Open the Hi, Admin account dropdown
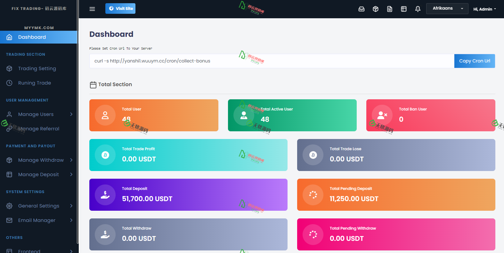This screenshot has width=504, height=253. click(484, 9)
